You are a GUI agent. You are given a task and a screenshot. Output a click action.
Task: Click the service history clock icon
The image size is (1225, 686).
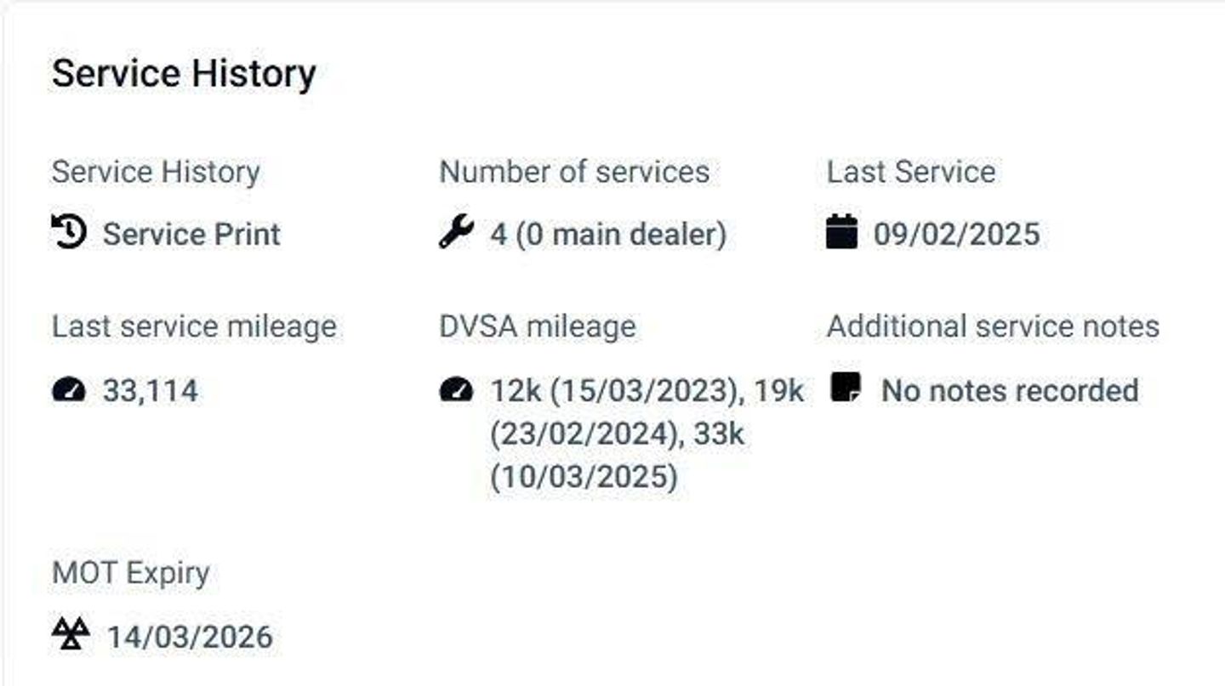point(69,232)
